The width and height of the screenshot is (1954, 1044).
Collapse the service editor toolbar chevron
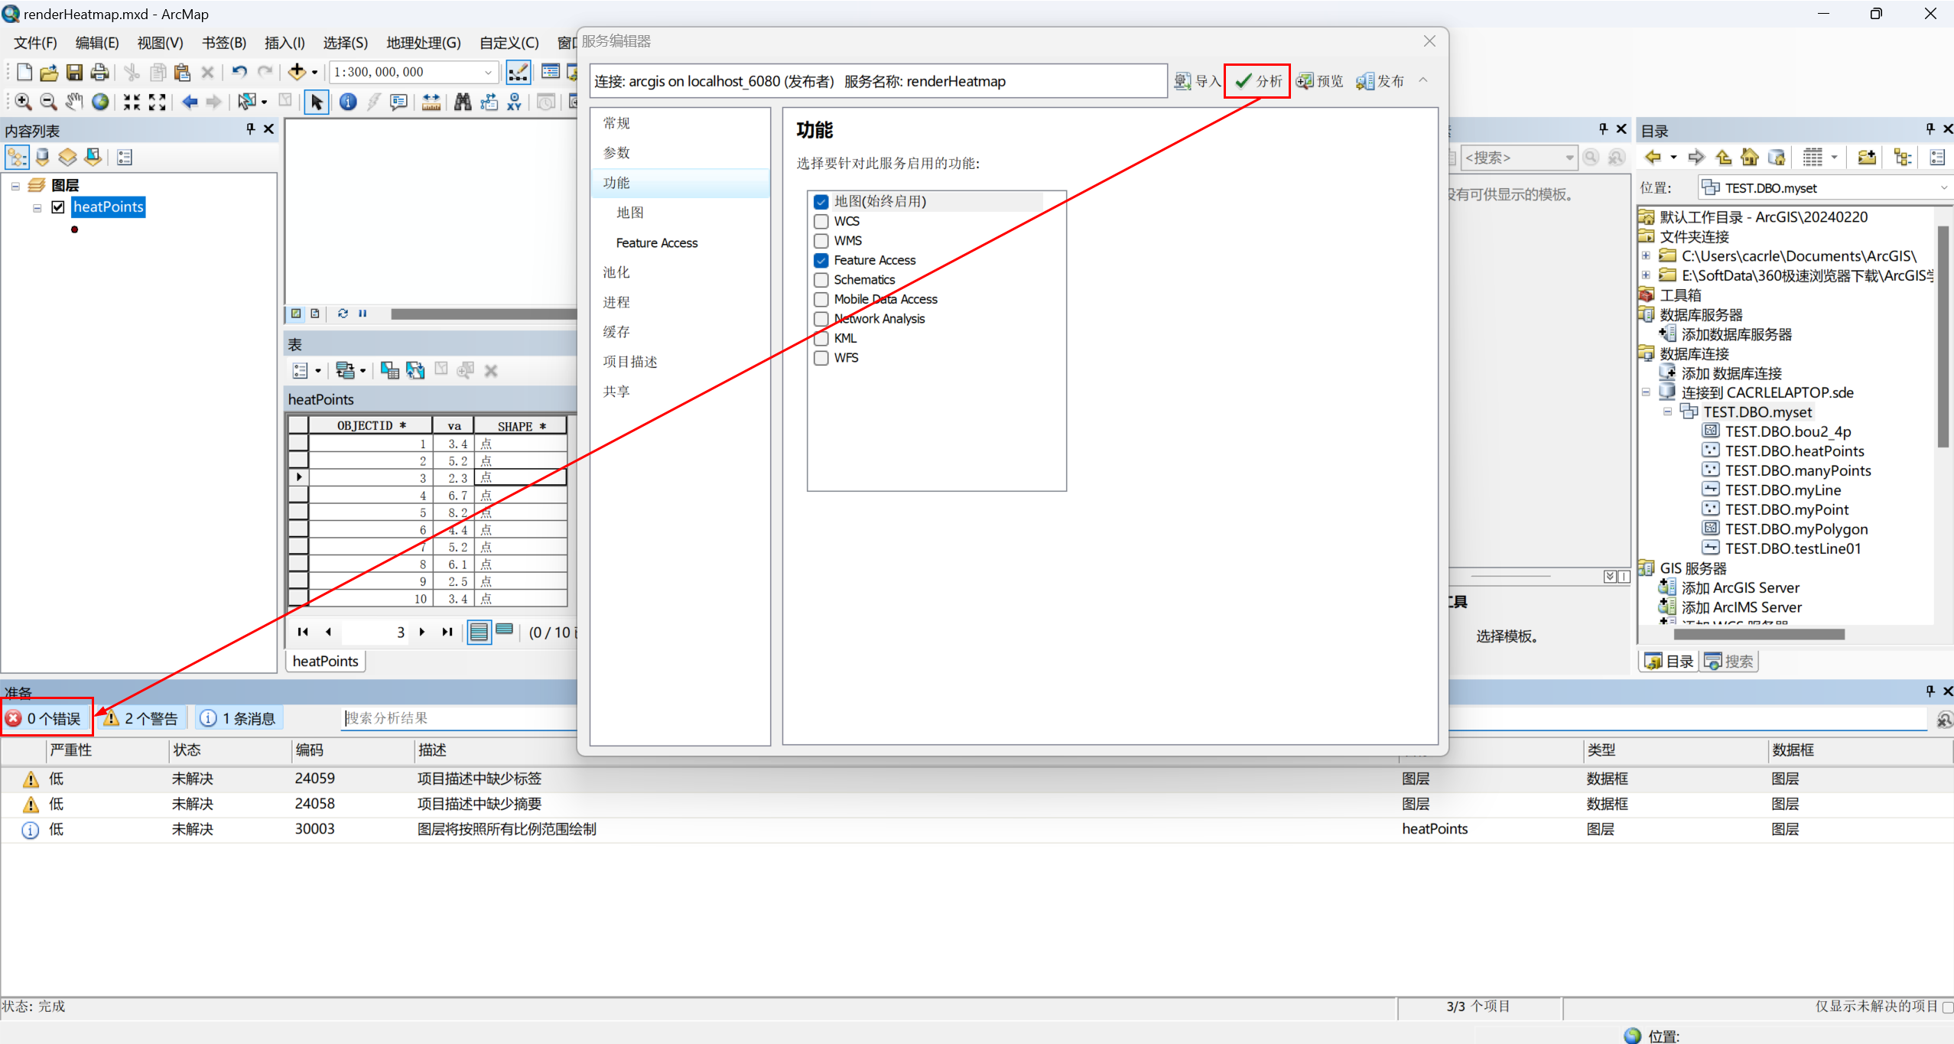click(x=1423, y=80)
